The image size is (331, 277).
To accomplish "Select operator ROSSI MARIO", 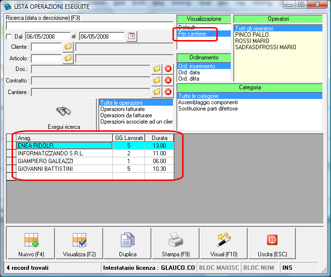I will [278, 41].
